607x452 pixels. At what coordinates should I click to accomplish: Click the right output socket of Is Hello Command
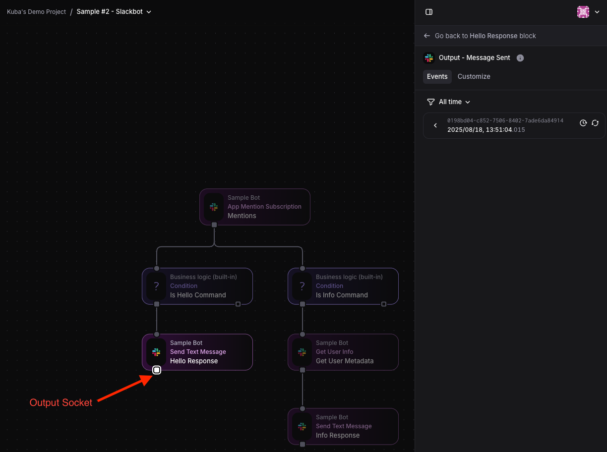tap(238, 304)
